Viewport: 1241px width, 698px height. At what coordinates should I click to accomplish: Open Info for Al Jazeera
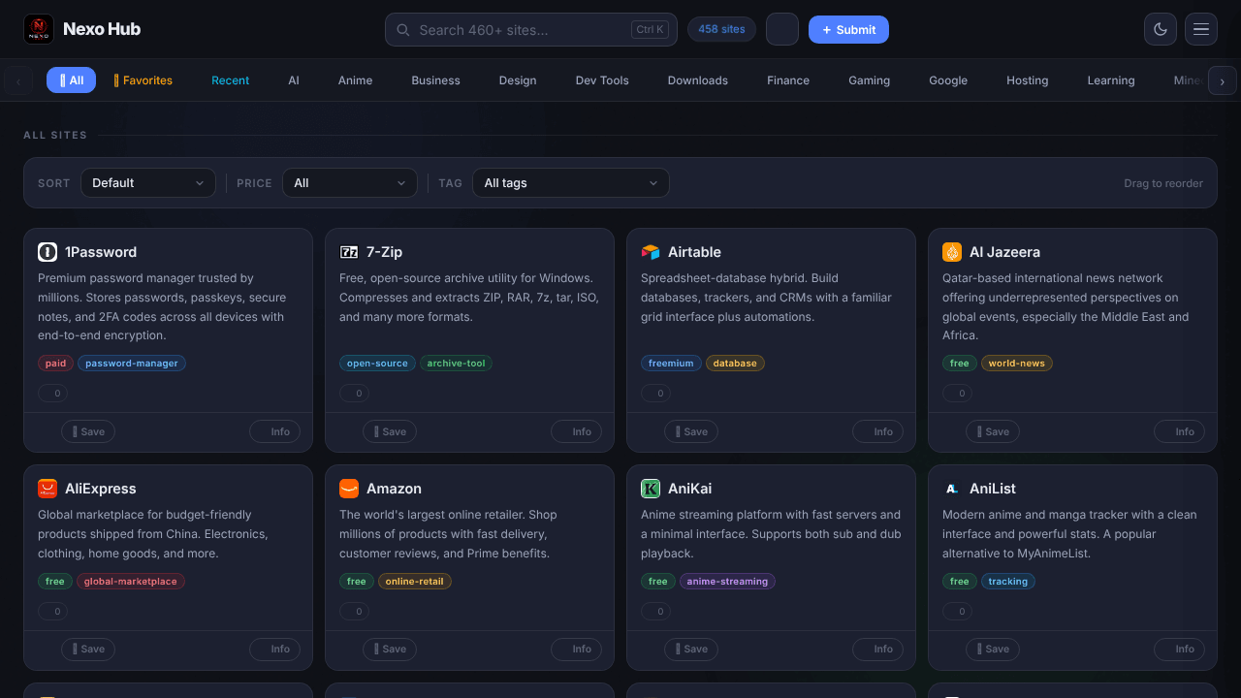click(x=1180, y=432)
